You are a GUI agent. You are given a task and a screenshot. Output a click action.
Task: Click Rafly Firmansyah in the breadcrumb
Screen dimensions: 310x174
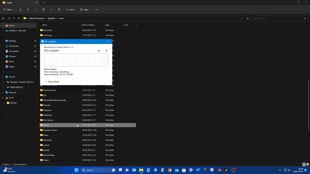[x=37, y=18]
